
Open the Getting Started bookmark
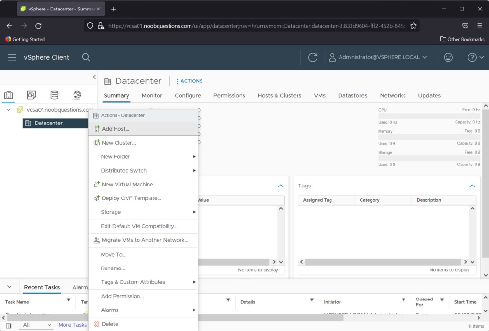pyautogui.click(x=25, y=39)
